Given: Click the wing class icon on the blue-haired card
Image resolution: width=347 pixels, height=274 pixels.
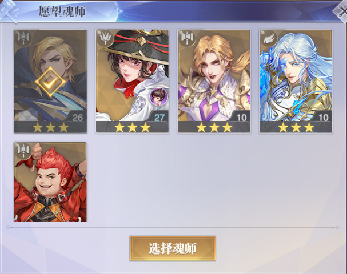Looking at the screenshot, I should click(x=269, y=38).
